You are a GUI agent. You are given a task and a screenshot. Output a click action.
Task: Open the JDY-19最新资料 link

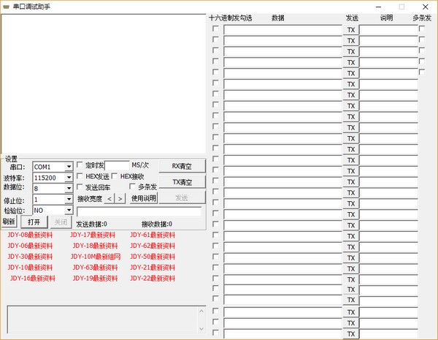[95, 278]
